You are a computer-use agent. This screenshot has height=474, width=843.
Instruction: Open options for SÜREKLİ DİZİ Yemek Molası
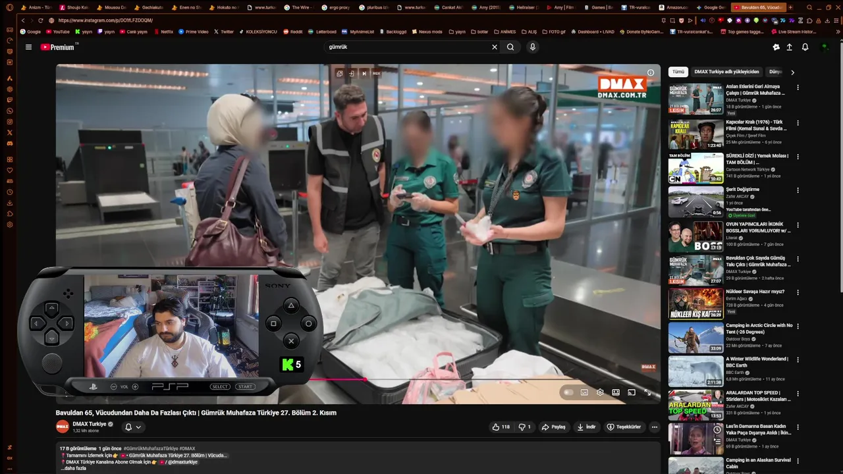point(798,157)
